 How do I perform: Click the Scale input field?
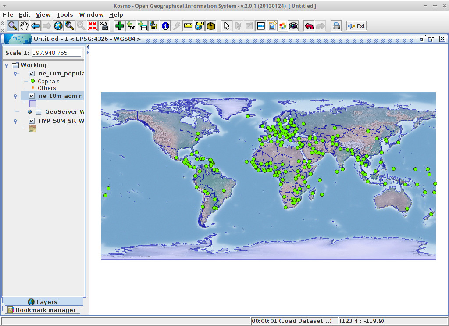56,53
